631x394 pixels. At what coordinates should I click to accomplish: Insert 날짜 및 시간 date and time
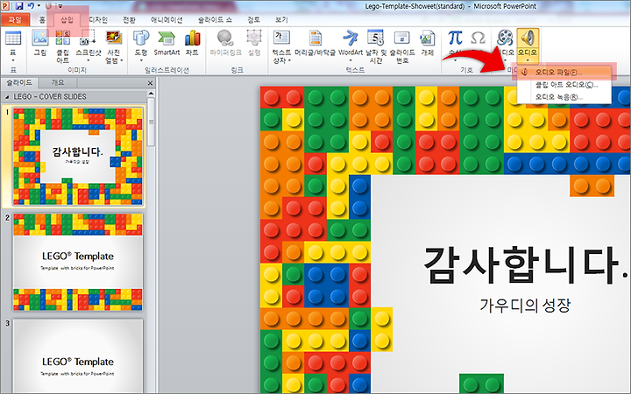coord(376,46)
